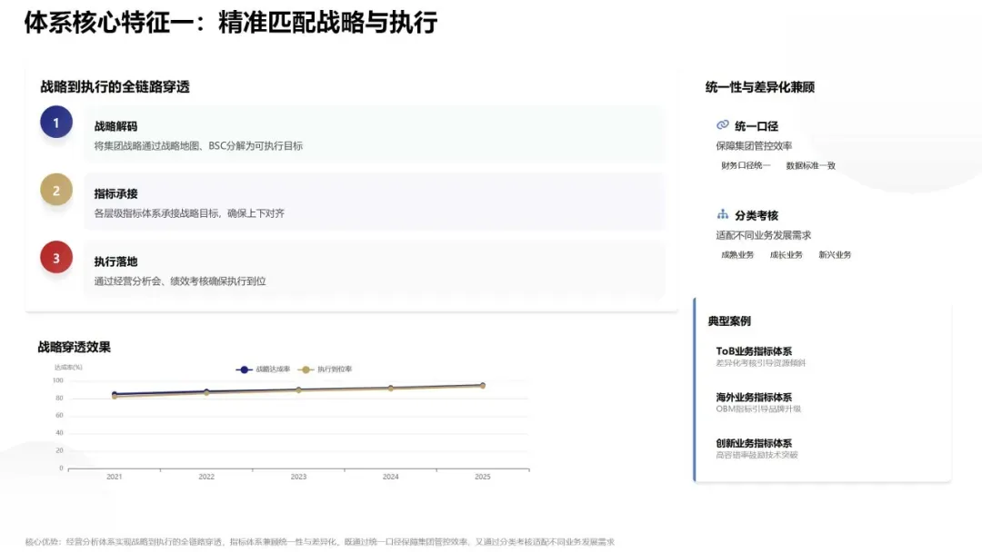Click the 统一口径 label

tap(757, 126)
